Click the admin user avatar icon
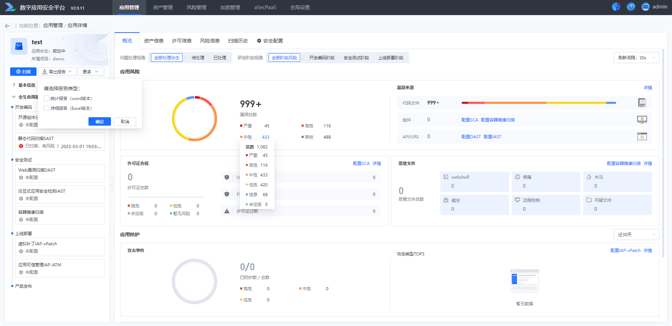The height and width of the screenshot is (326, 672). (645, 7)
